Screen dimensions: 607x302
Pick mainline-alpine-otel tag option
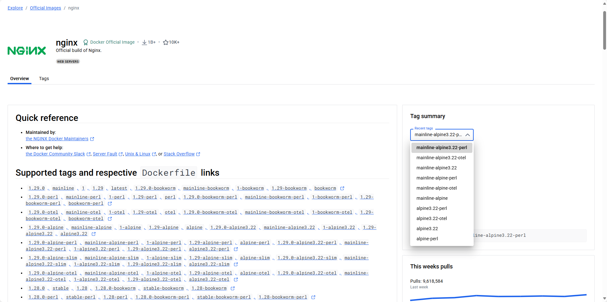442,188
